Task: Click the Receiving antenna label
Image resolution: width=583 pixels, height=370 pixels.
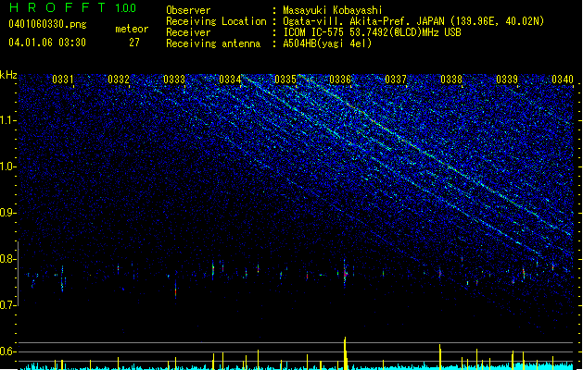Action: click(x=213, y=43)
